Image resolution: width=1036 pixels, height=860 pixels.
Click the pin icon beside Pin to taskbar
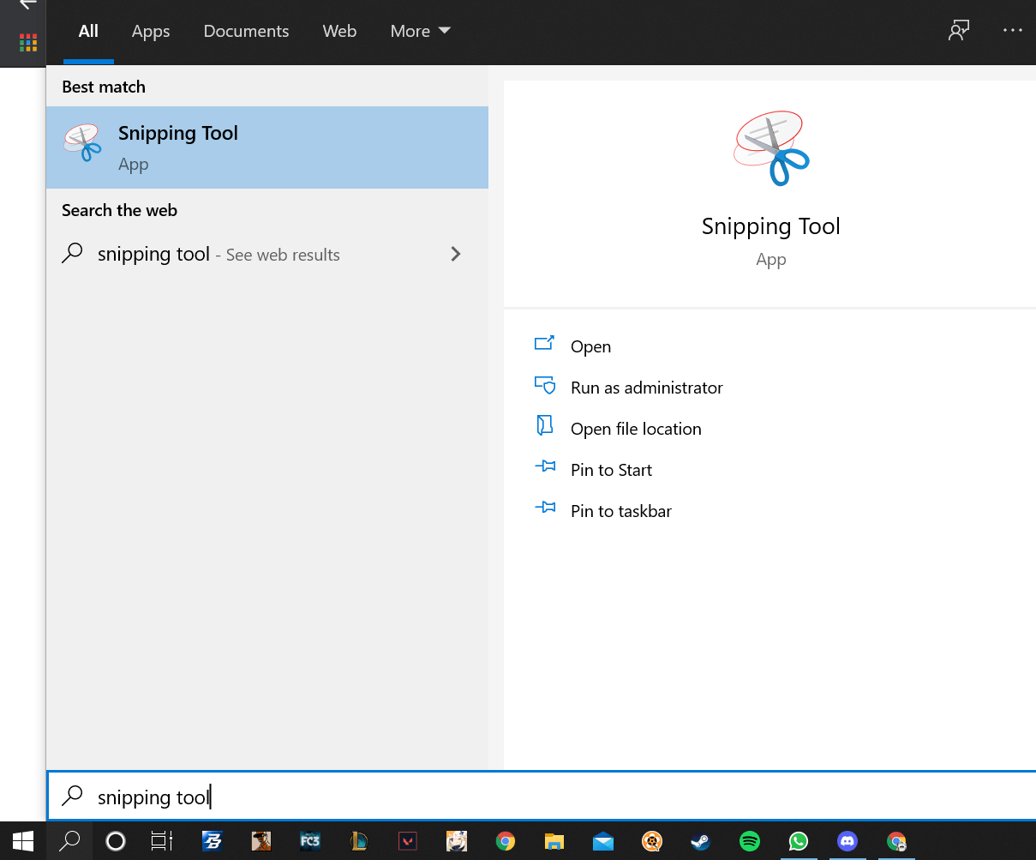click(x=545, y=508)
